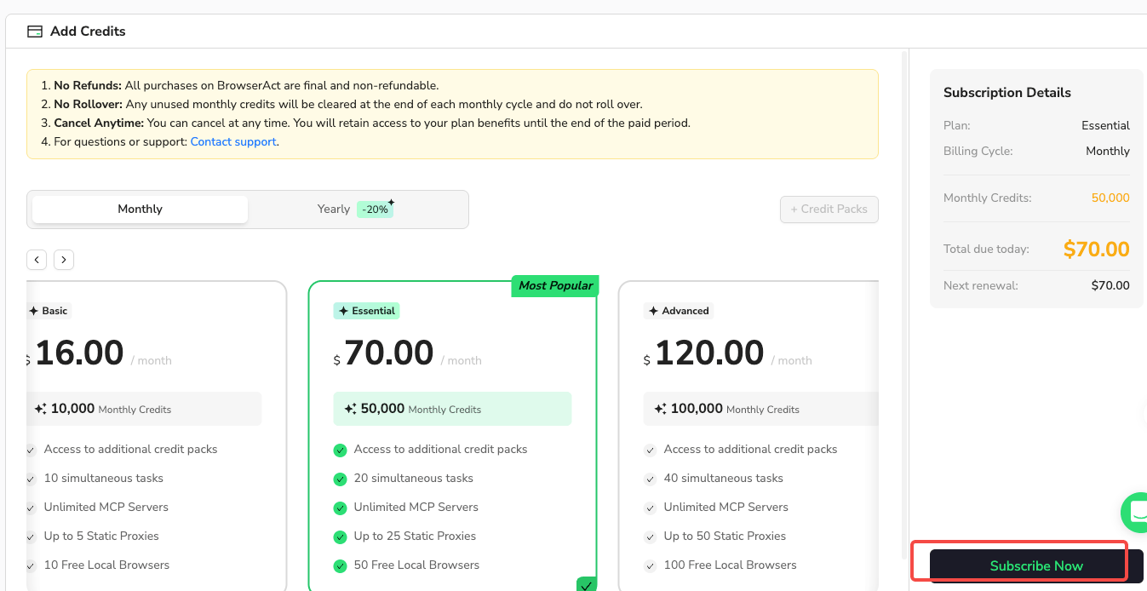Open the Contact support link
The height and width of the screenshot is (591, 1147).
pos(233,142)
